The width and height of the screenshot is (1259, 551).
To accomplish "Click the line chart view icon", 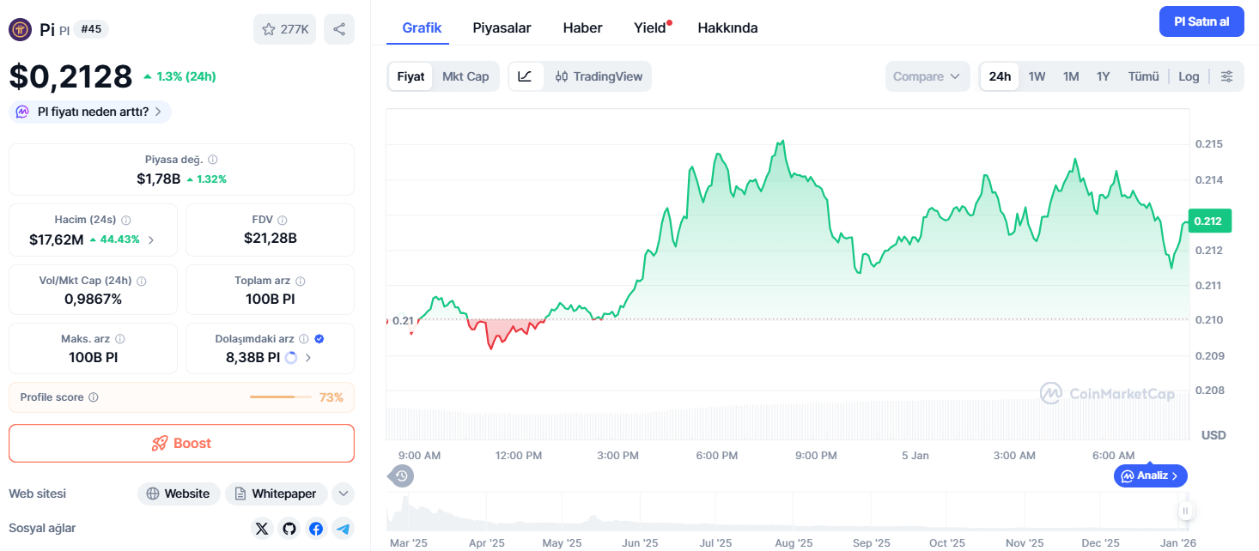I will coord(526,76).
